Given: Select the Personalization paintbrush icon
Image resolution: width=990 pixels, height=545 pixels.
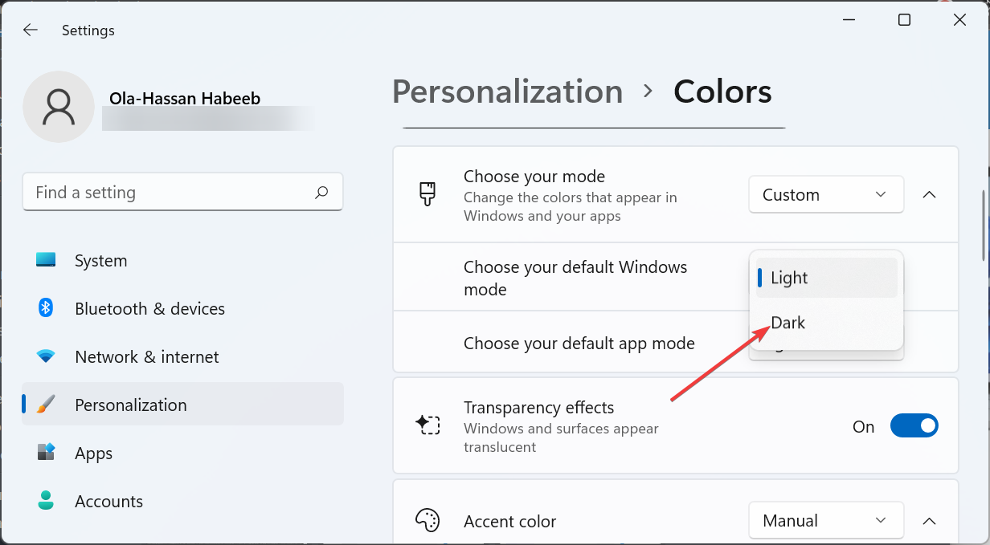Looking at the screenshot, I should 46,405.
